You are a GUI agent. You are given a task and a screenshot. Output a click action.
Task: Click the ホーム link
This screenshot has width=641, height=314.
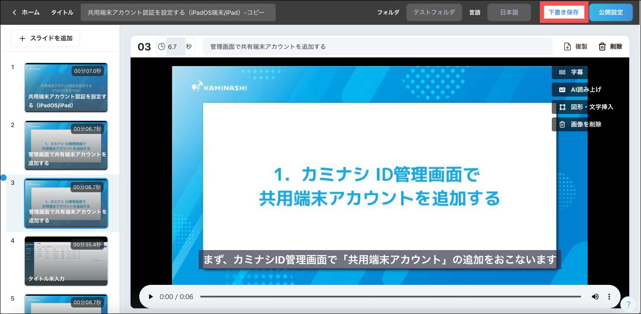(x=30, y=13)
